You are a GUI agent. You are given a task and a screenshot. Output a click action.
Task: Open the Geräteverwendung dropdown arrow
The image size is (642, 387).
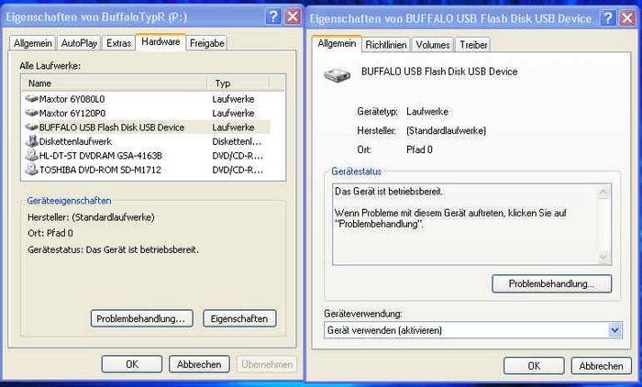click(614, 330)
